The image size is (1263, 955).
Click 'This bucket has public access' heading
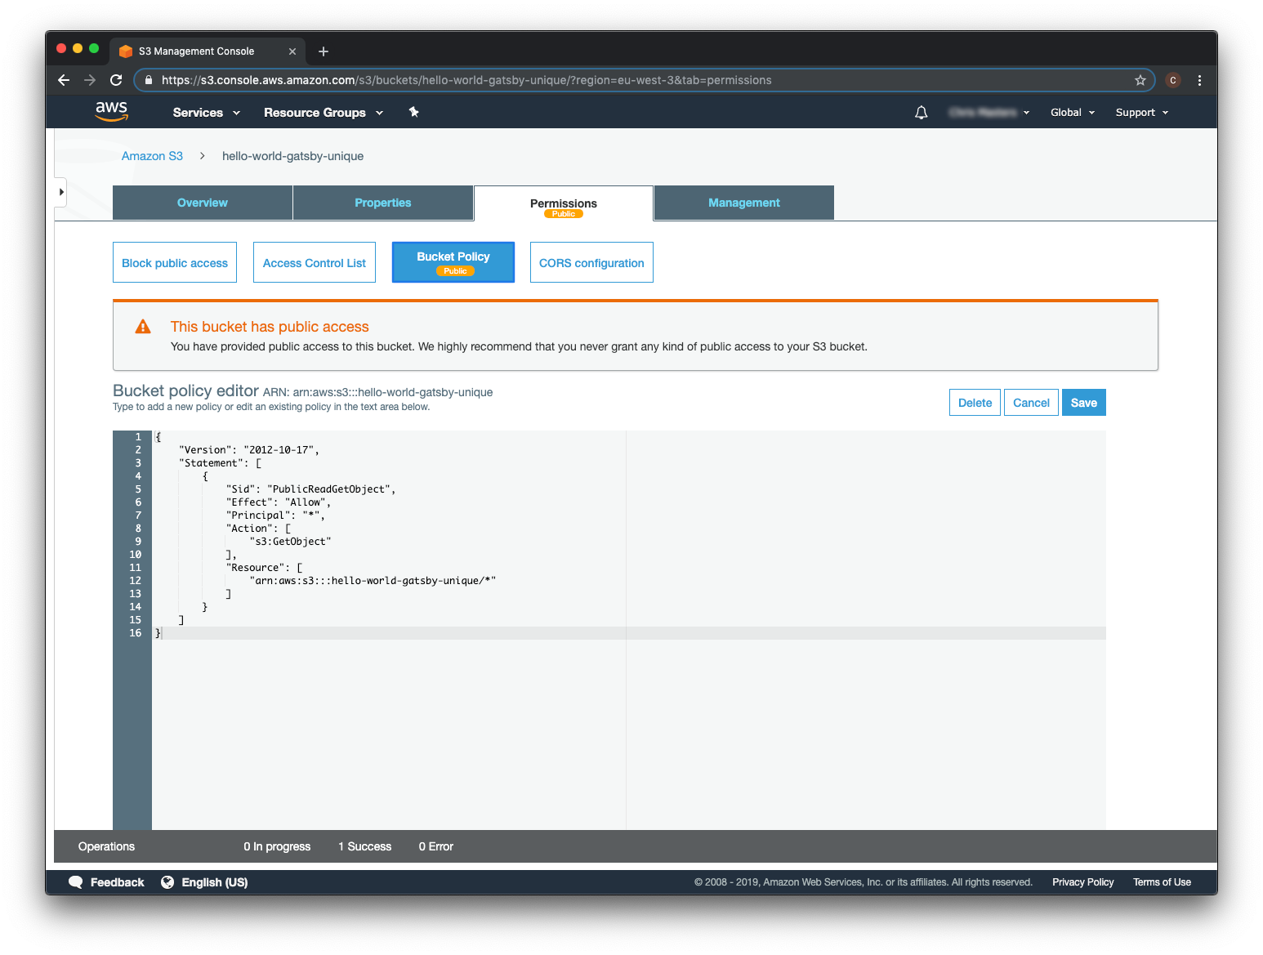(x=270, y=327)
